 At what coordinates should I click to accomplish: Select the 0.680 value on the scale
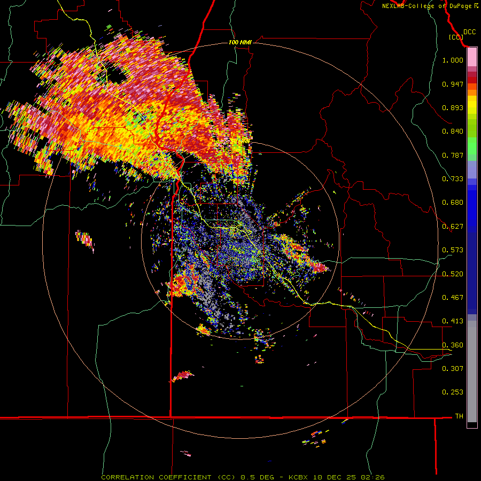pyautogui.click(x=453, y=203)
